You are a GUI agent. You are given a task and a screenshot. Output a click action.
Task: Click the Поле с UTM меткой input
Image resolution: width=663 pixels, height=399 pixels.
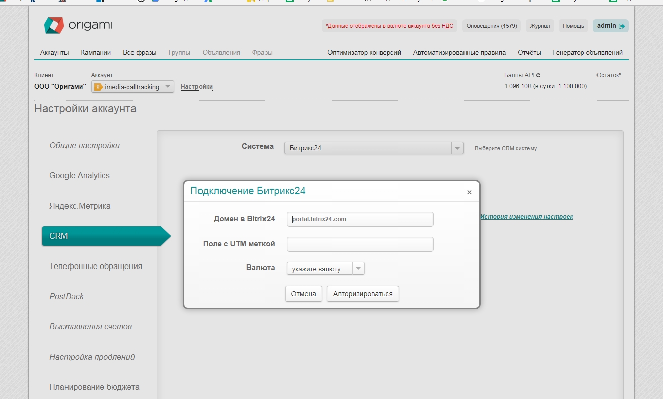360,244
